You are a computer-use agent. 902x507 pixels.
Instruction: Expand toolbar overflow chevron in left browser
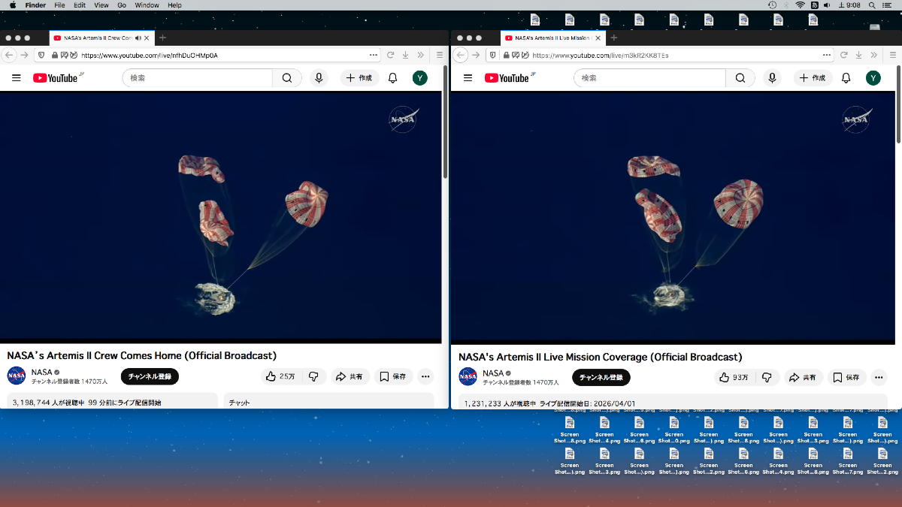coord(420,55)
